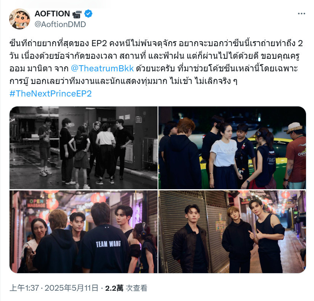This screenshot has width=314, height=301.
Task: Open the #TheNextPrinceEP2 hashtag
Action: click(50, 93)
